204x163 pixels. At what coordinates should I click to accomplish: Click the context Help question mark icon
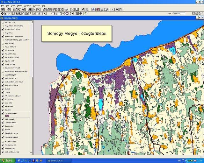pos(83,10)
